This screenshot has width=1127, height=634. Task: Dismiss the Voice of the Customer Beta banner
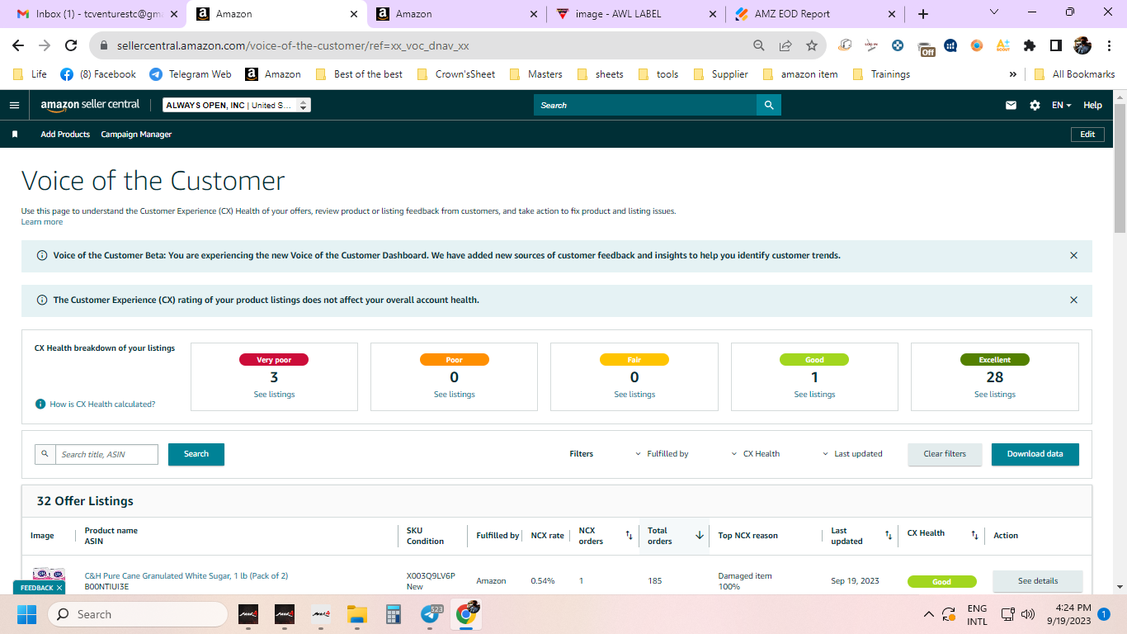[x=1073, y=256]
